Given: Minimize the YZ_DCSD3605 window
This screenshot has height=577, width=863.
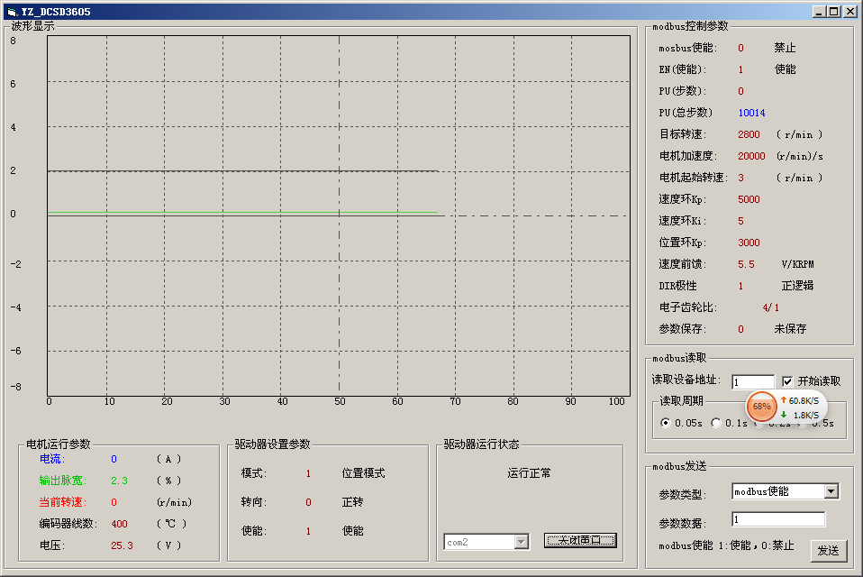Looking at the screenshot, I should click(x=819, y=12).
